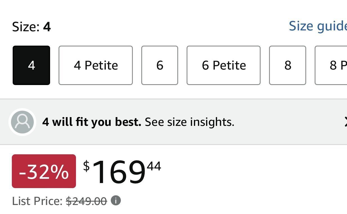Screen dimensions: 347x214
Task: Select the 6 Petite size button
Action: 223,65
